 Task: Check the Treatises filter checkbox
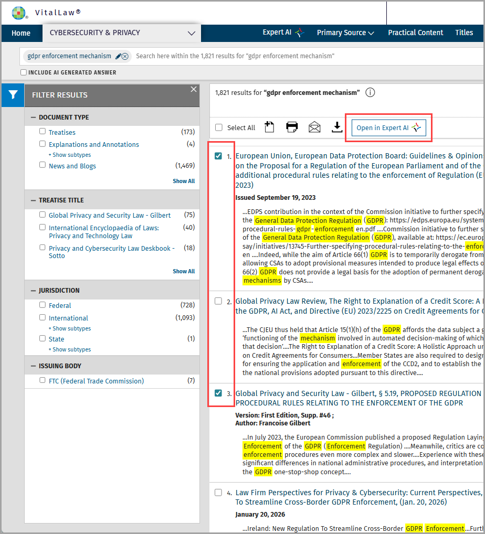tap(43, 131)
